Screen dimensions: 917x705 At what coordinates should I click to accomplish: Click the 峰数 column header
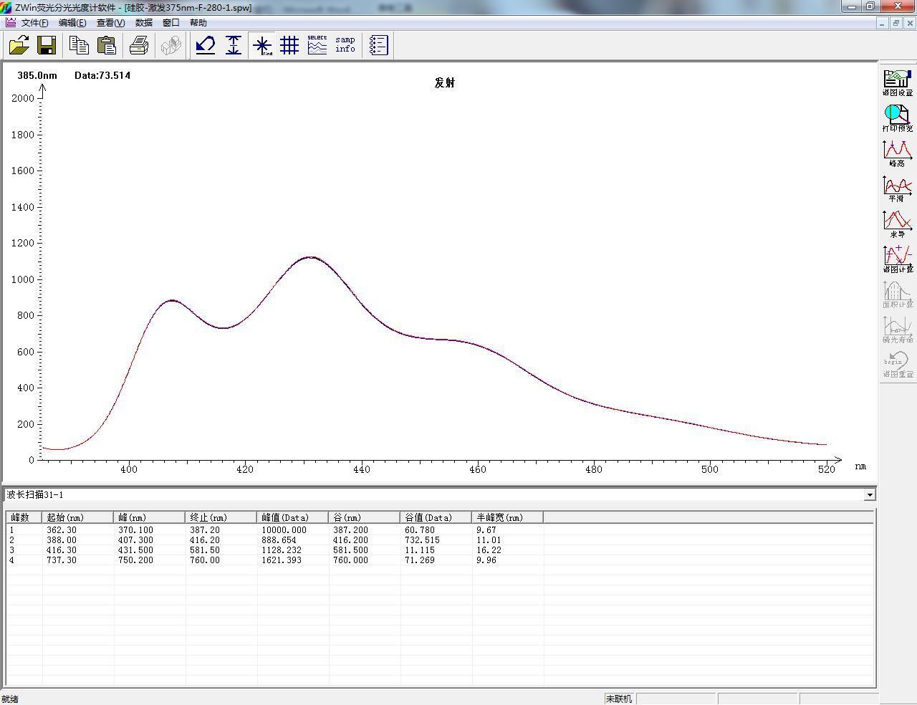coord(24,517)
